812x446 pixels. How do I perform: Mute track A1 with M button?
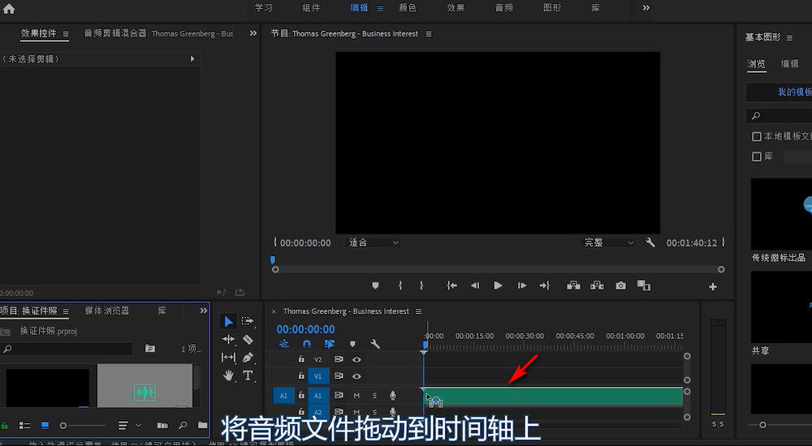[356, 395]
